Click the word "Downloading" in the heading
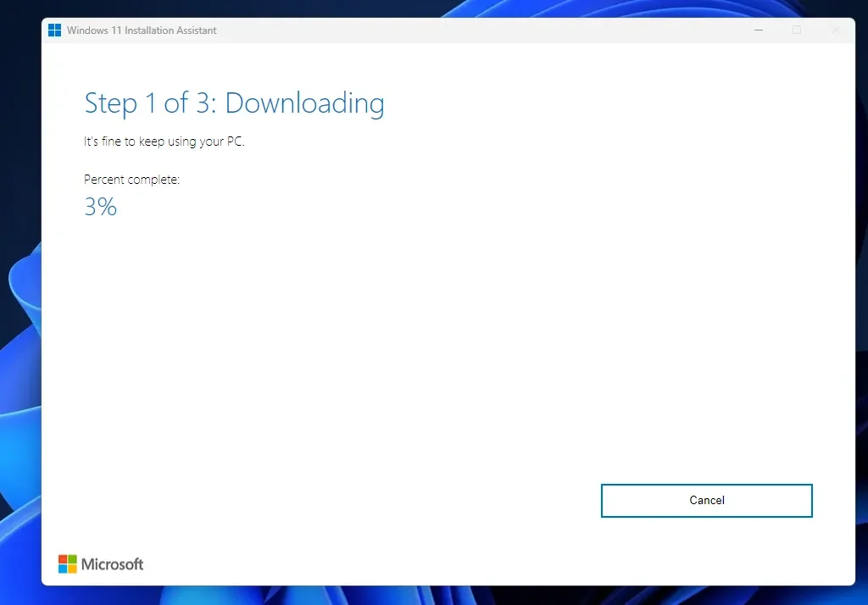The width and height of the screenshot is (868, 605). [x=304, y=103]
